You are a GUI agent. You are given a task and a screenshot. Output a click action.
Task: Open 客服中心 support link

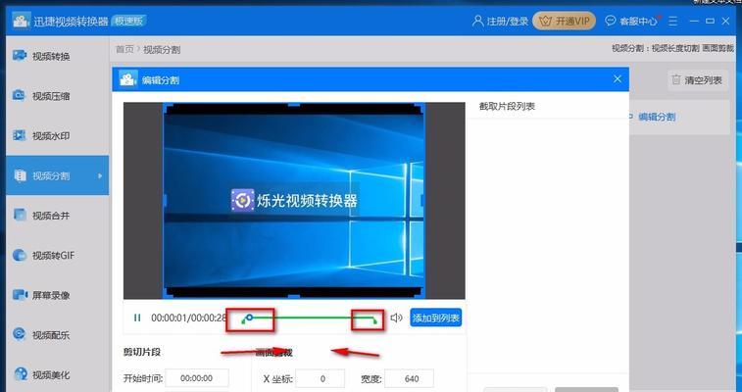(632, 21)
